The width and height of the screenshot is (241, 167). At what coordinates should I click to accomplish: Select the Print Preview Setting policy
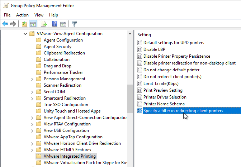[x=163, y=90]
